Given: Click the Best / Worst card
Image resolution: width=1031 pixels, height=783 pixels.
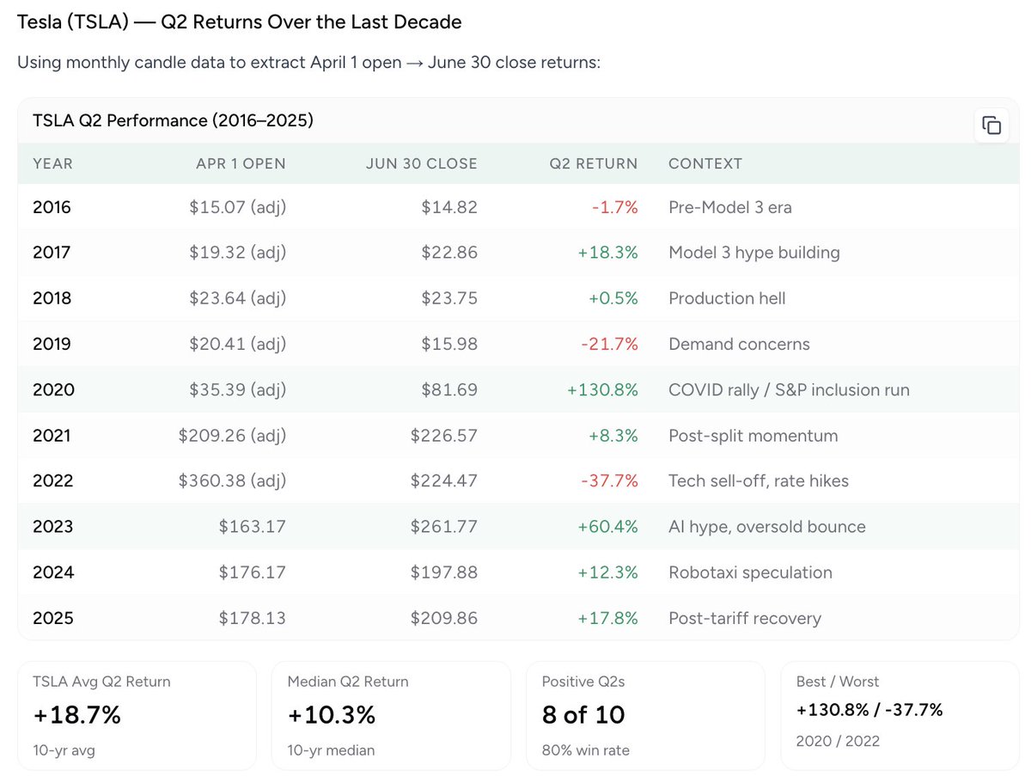Looking at the screenshot, I should (x=900, y=714).
